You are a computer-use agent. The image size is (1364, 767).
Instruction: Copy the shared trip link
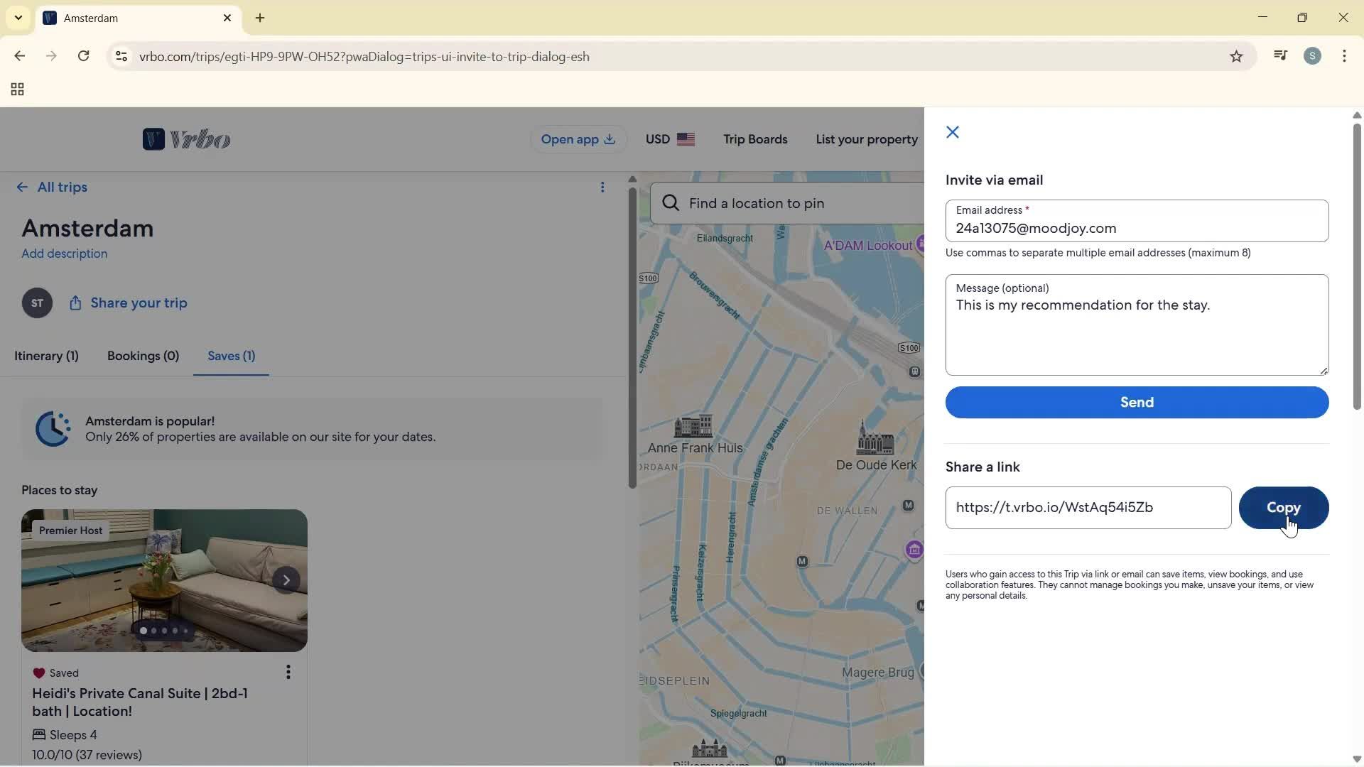[1284, 508]
